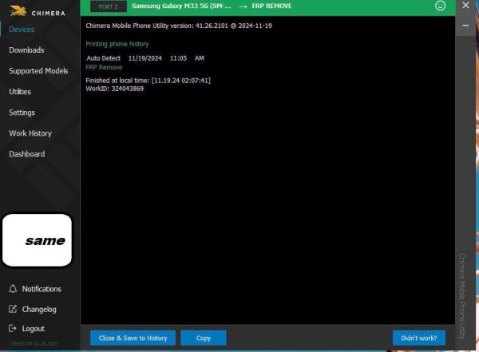Screen dimensions: 479x352
Task: Click the Logout arrow icon
Action: point(13,329)
